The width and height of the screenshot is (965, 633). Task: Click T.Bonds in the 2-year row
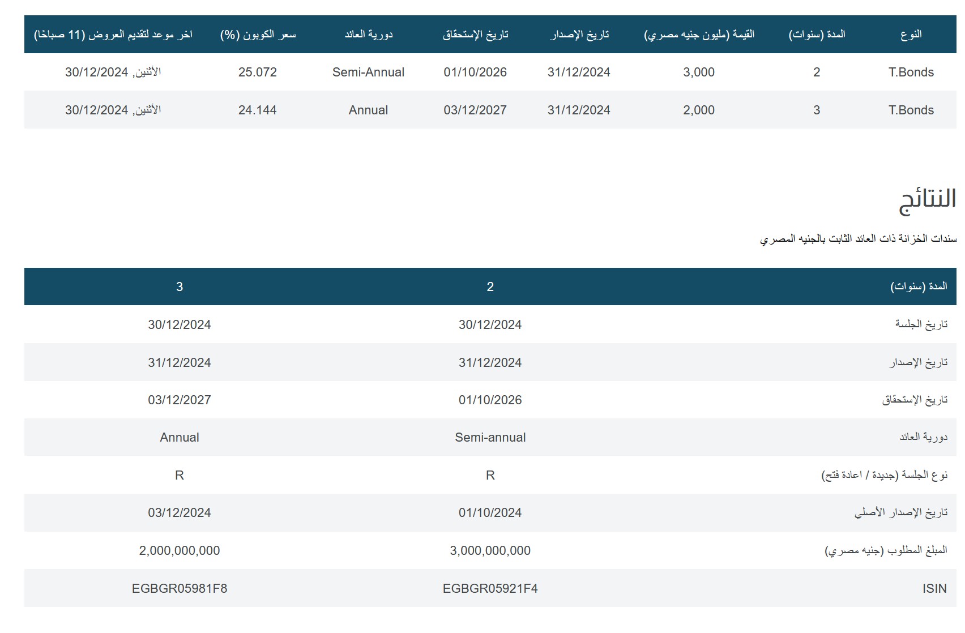point(911,72)
